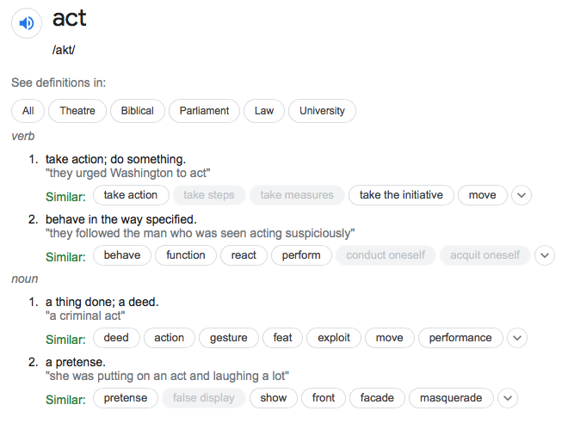This screenshot has height=423, width=568.
Task: Select the "deed" synonym chip
Action: point(116,338)
